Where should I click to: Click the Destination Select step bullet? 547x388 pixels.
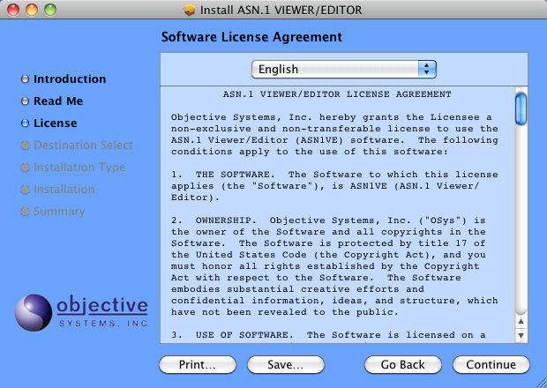[x=25, y=145]
